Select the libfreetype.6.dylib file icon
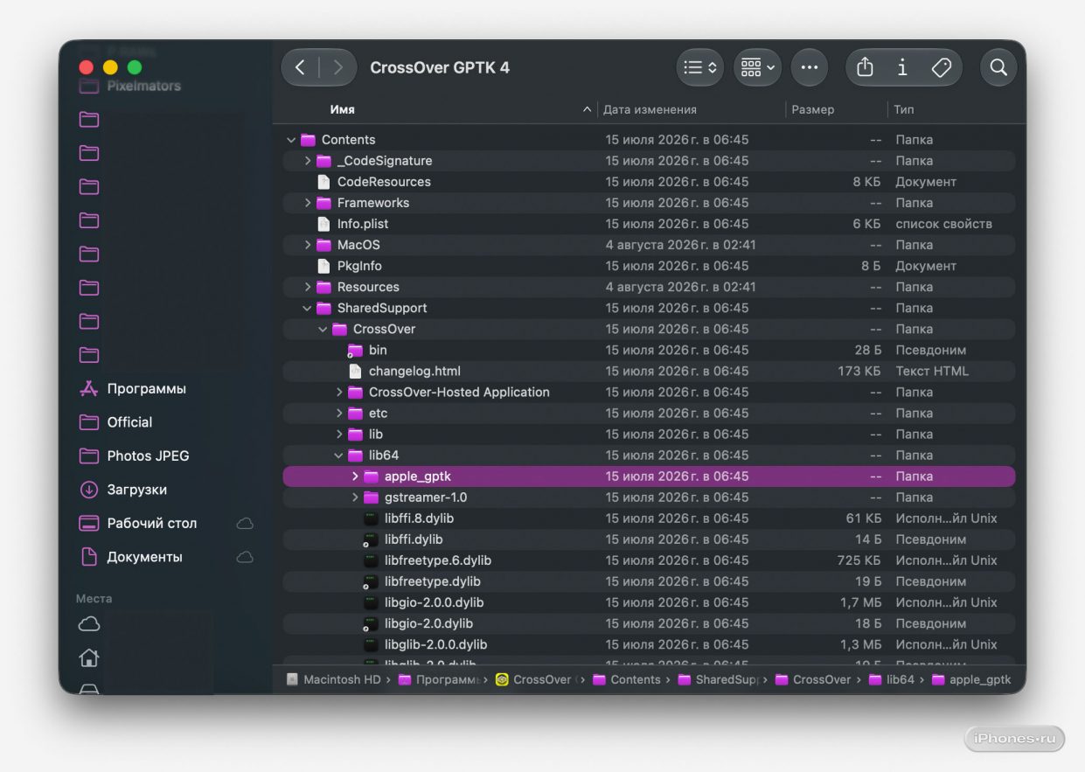The width and height of the screenshot is (1085, 772). [x=371, y=560]
